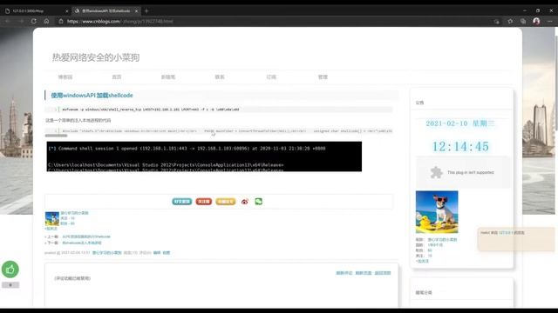Open the browser collections icon

[x=523, y=21]
